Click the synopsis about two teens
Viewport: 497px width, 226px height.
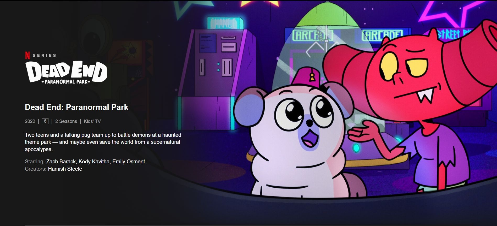pyautogui.click(x=103, y=142)
